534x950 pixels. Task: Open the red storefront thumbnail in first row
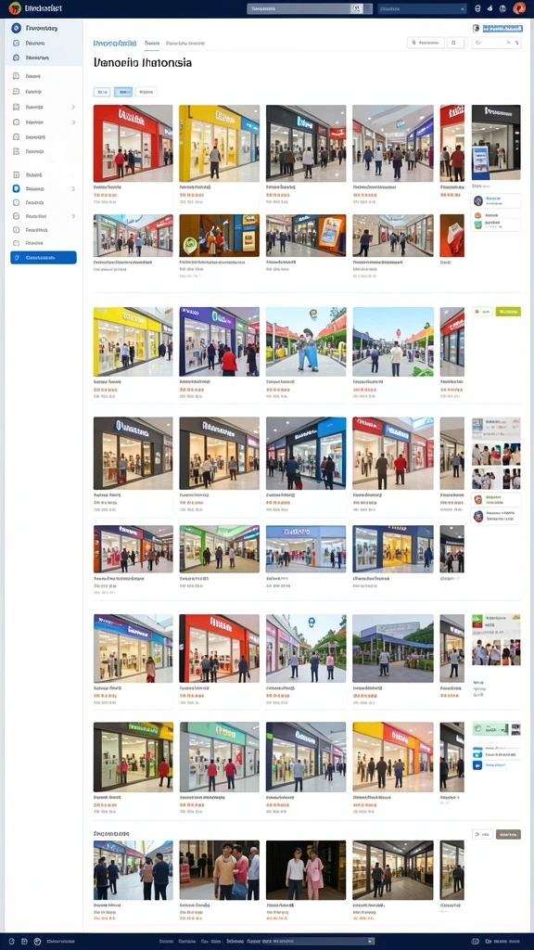(133, 143)
